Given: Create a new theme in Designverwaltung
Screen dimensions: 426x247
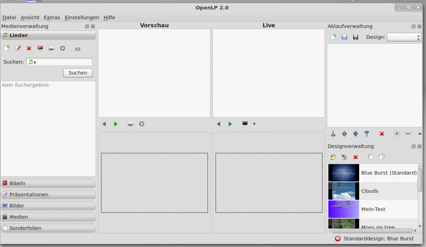Looking at the screenshot, I should pos(333,157).
